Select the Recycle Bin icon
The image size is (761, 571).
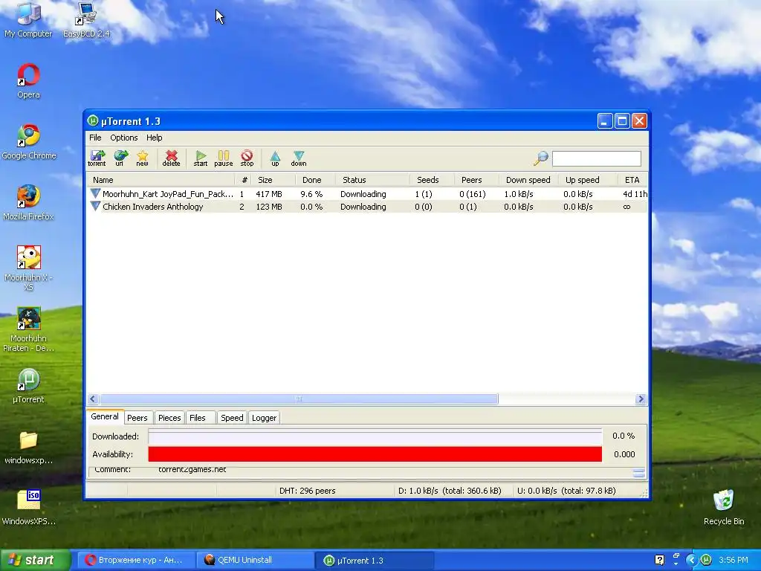[x=724, y=507]
